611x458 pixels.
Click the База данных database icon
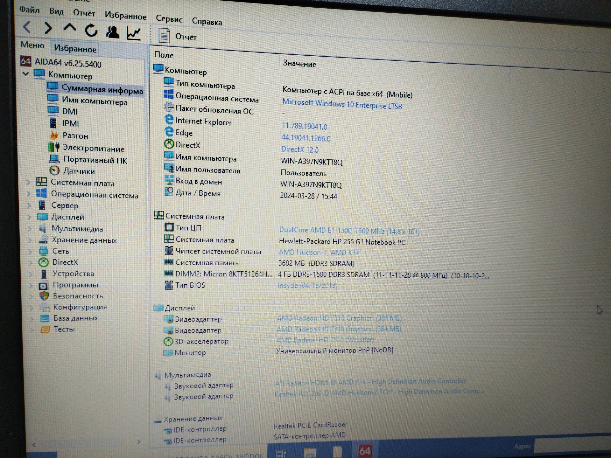[x=45, y=318]
